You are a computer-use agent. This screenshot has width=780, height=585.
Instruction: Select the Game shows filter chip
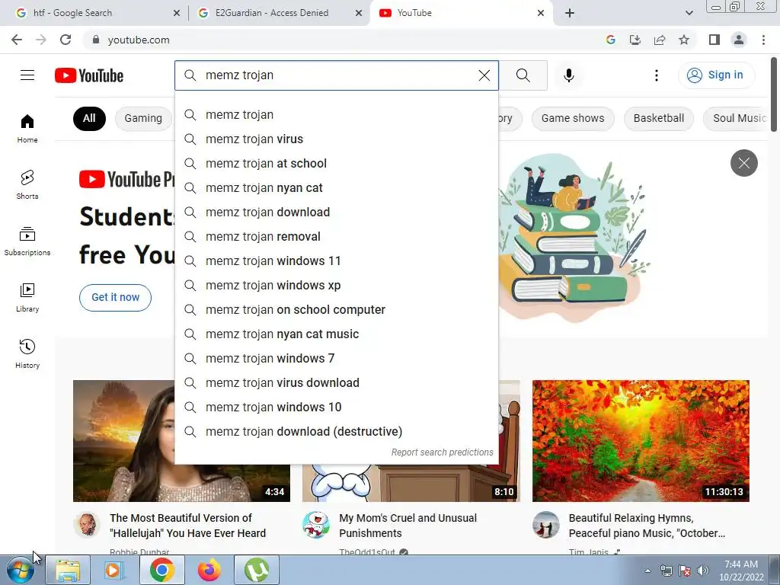(x=573, y=118)
